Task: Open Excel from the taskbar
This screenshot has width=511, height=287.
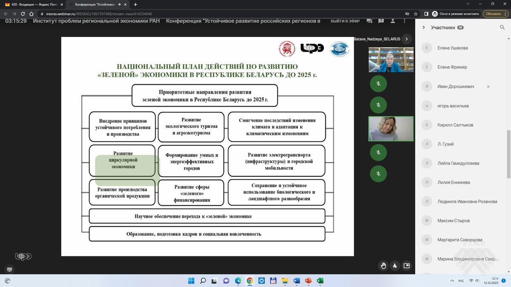Action: pos(320,281)
